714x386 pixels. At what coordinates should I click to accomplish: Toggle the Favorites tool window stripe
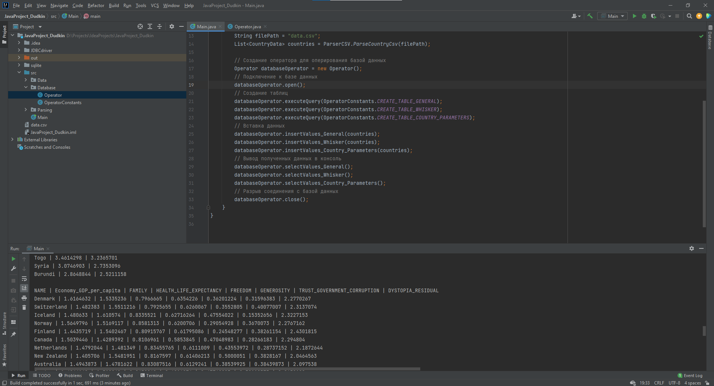coord(4,355)
